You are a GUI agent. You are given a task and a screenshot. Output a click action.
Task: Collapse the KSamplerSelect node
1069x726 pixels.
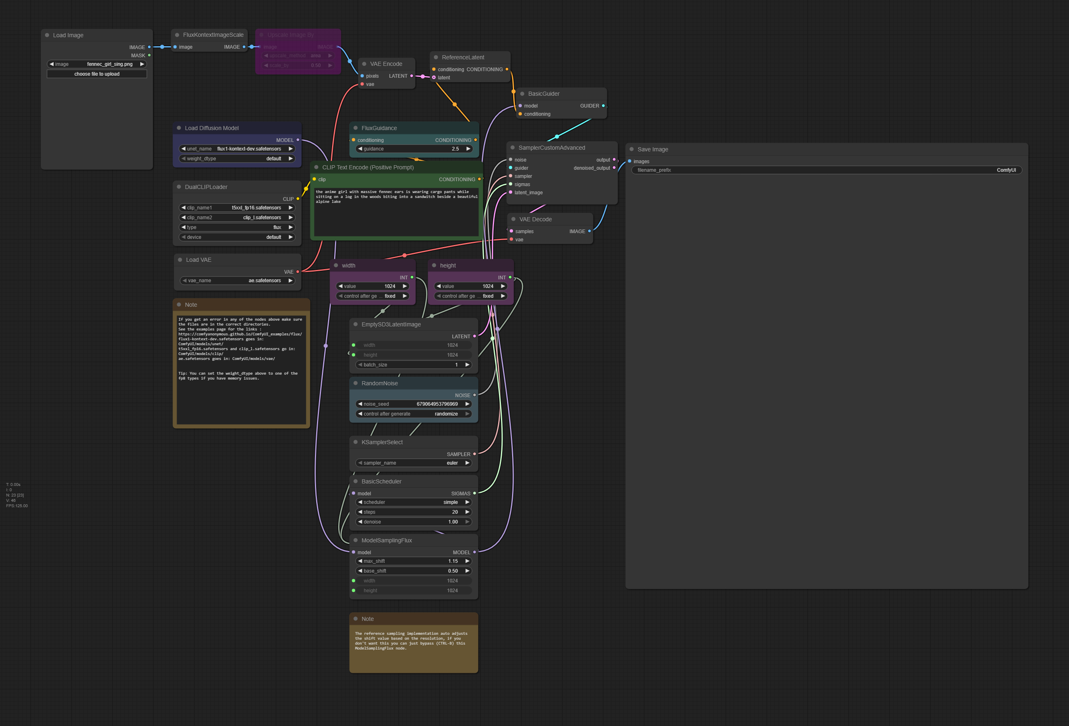pos(355,442)
